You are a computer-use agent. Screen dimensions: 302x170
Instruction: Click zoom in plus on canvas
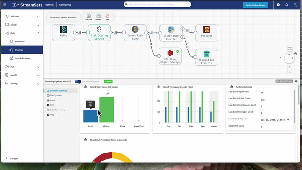coord(289,67)
